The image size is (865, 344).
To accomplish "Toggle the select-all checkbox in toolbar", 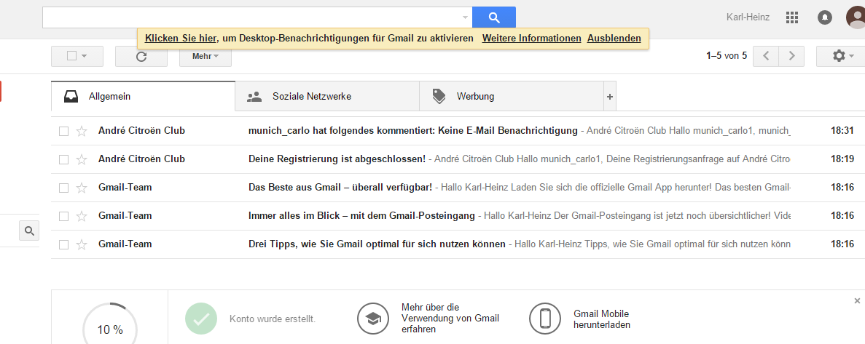I will pyautogui.click(x=71, y=56).
